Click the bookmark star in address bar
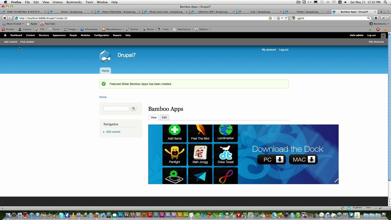This screenshot has width=391, height=220. pyautogui.click(x=274, y=18)
